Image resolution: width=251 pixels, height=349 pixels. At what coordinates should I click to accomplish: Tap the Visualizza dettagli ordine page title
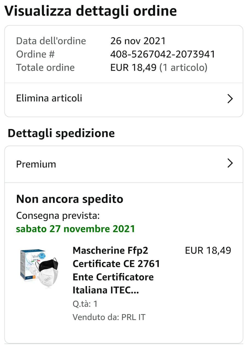[x=91, y=11]
